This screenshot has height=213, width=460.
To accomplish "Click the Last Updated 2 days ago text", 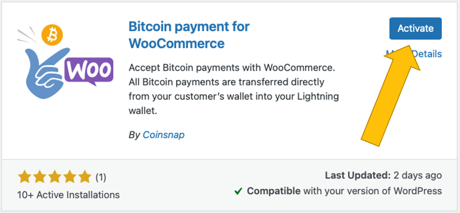I will (x=383, y=175).
